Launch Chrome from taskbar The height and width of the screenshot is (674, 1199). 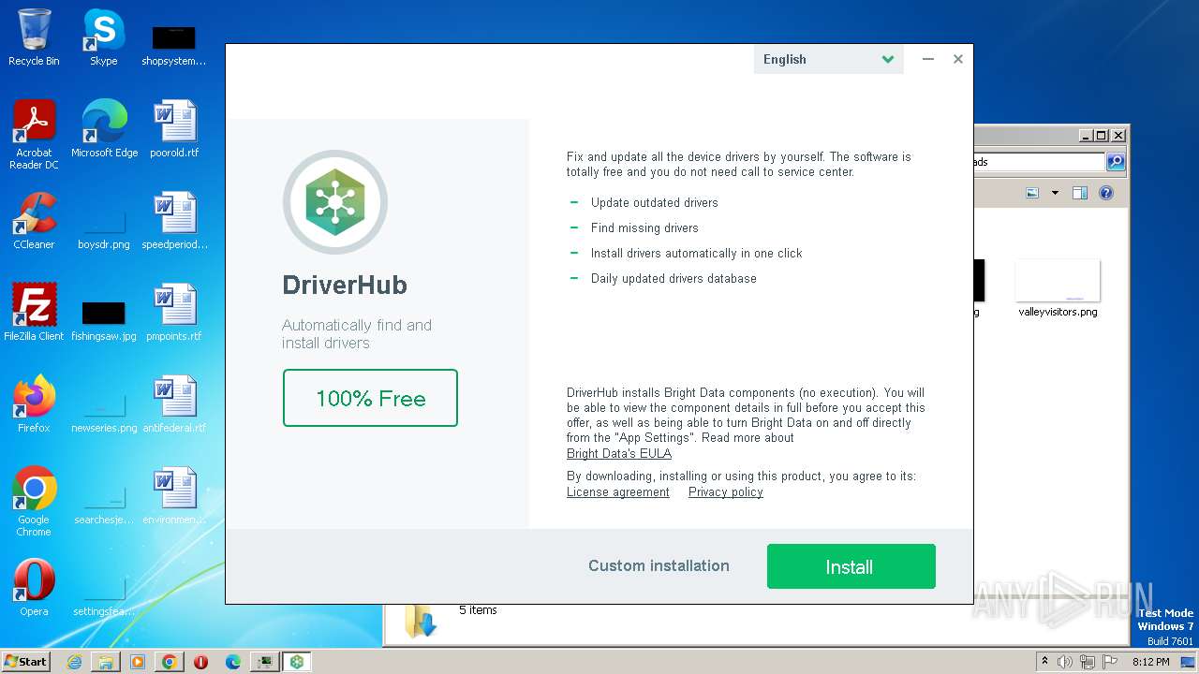[170, 662]
